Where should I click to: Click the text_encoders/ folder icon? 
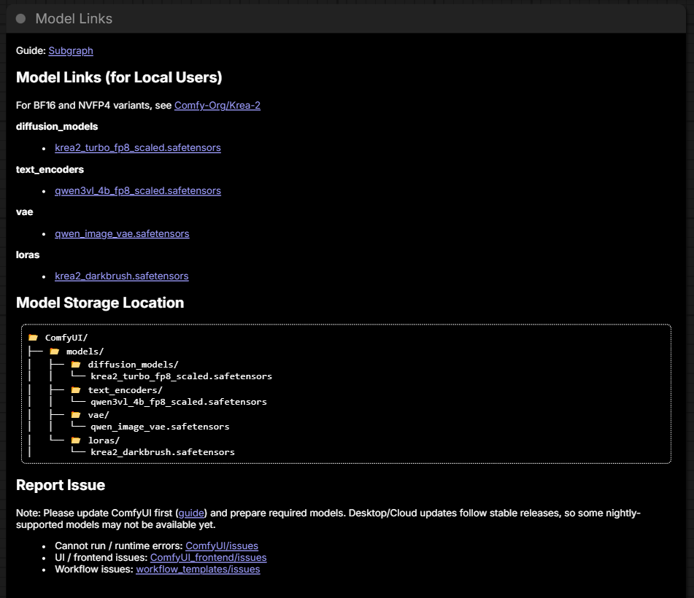(76, 390)
